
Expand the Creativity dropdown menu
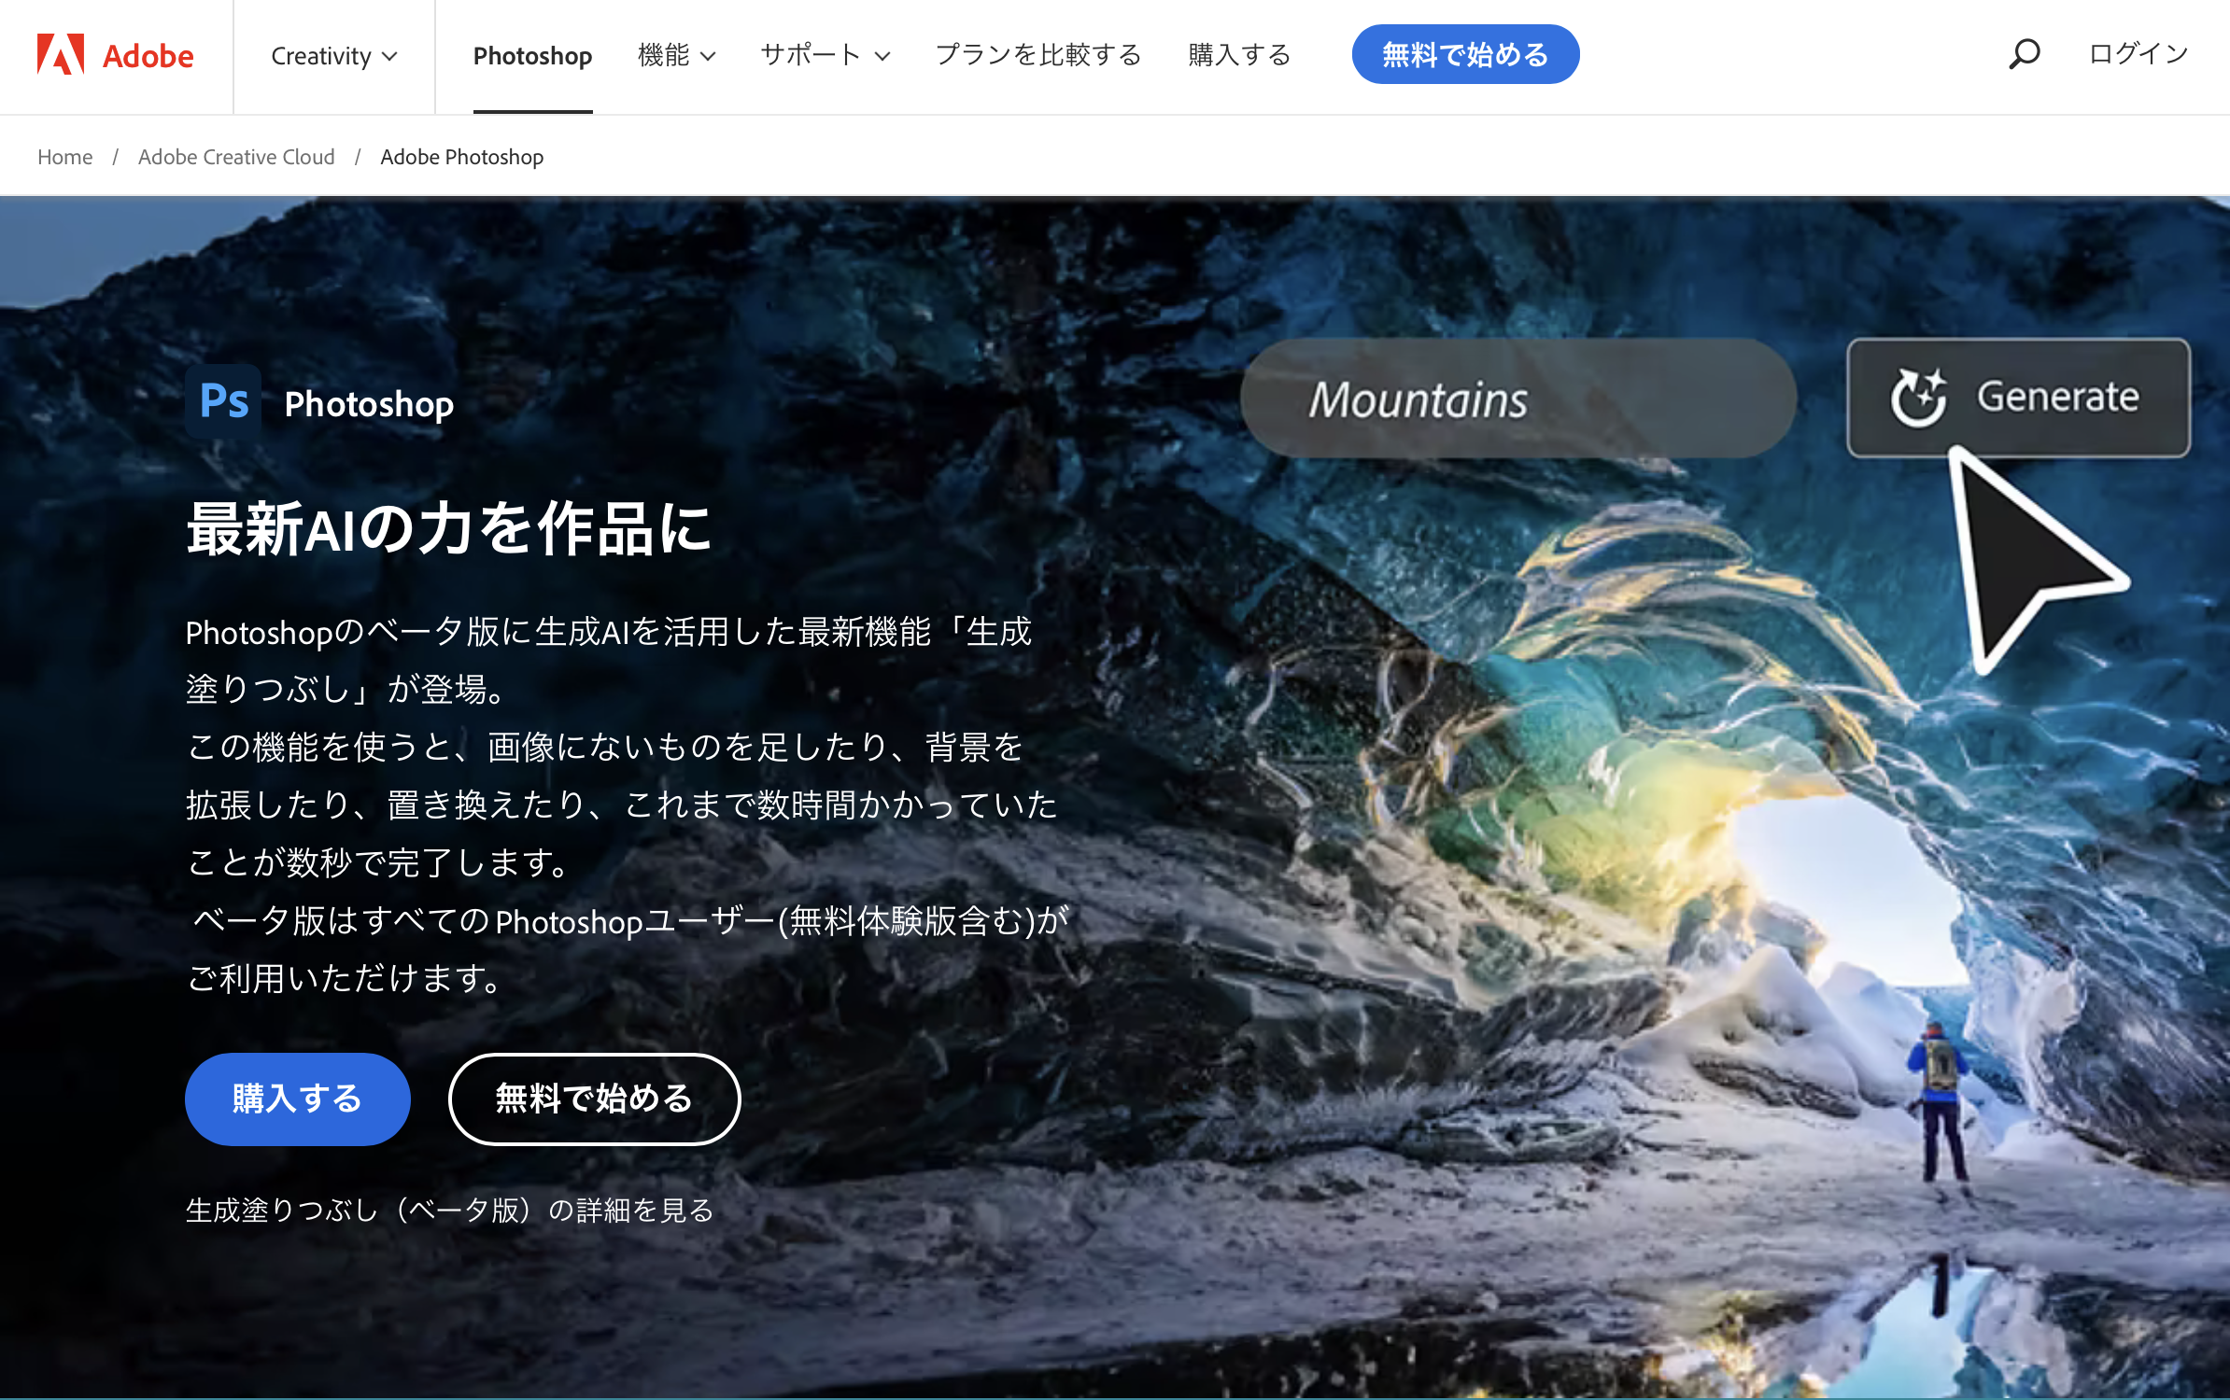click(x=331, y=55)
